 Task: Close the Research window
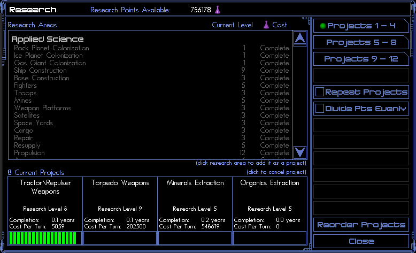pyautogui.click(x=361, y=241)
